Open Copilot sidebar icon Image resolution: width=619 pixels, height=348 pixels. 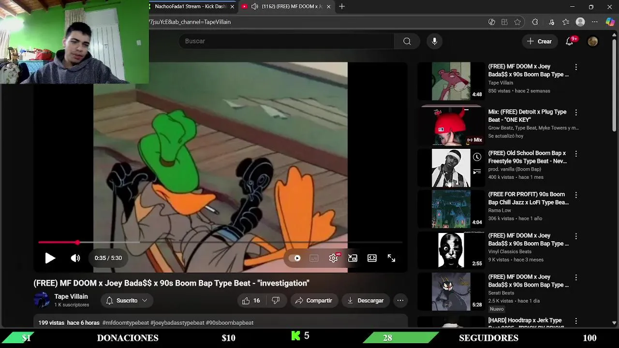click(x=610, y=22)
